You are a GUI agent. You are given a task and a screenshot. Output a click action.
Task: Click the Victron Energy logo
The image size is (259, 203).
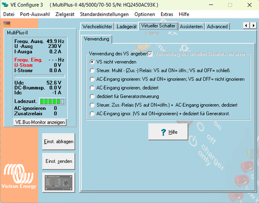[19, 176]
